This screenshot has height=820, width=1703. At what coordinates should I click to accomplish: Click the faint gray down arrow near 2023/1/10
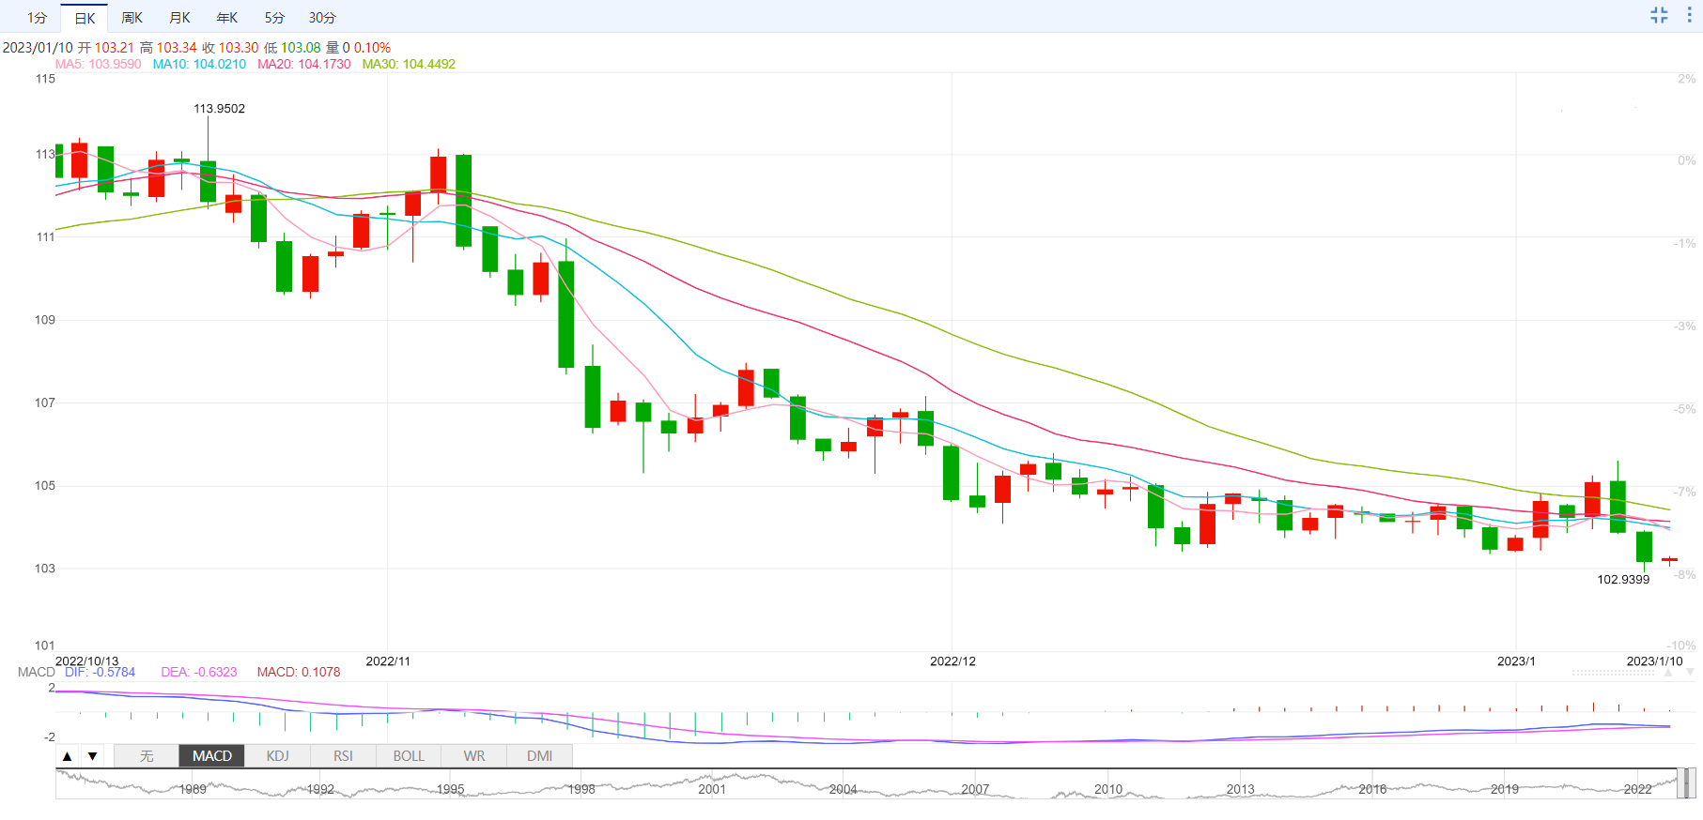(x=1690, y=673)
